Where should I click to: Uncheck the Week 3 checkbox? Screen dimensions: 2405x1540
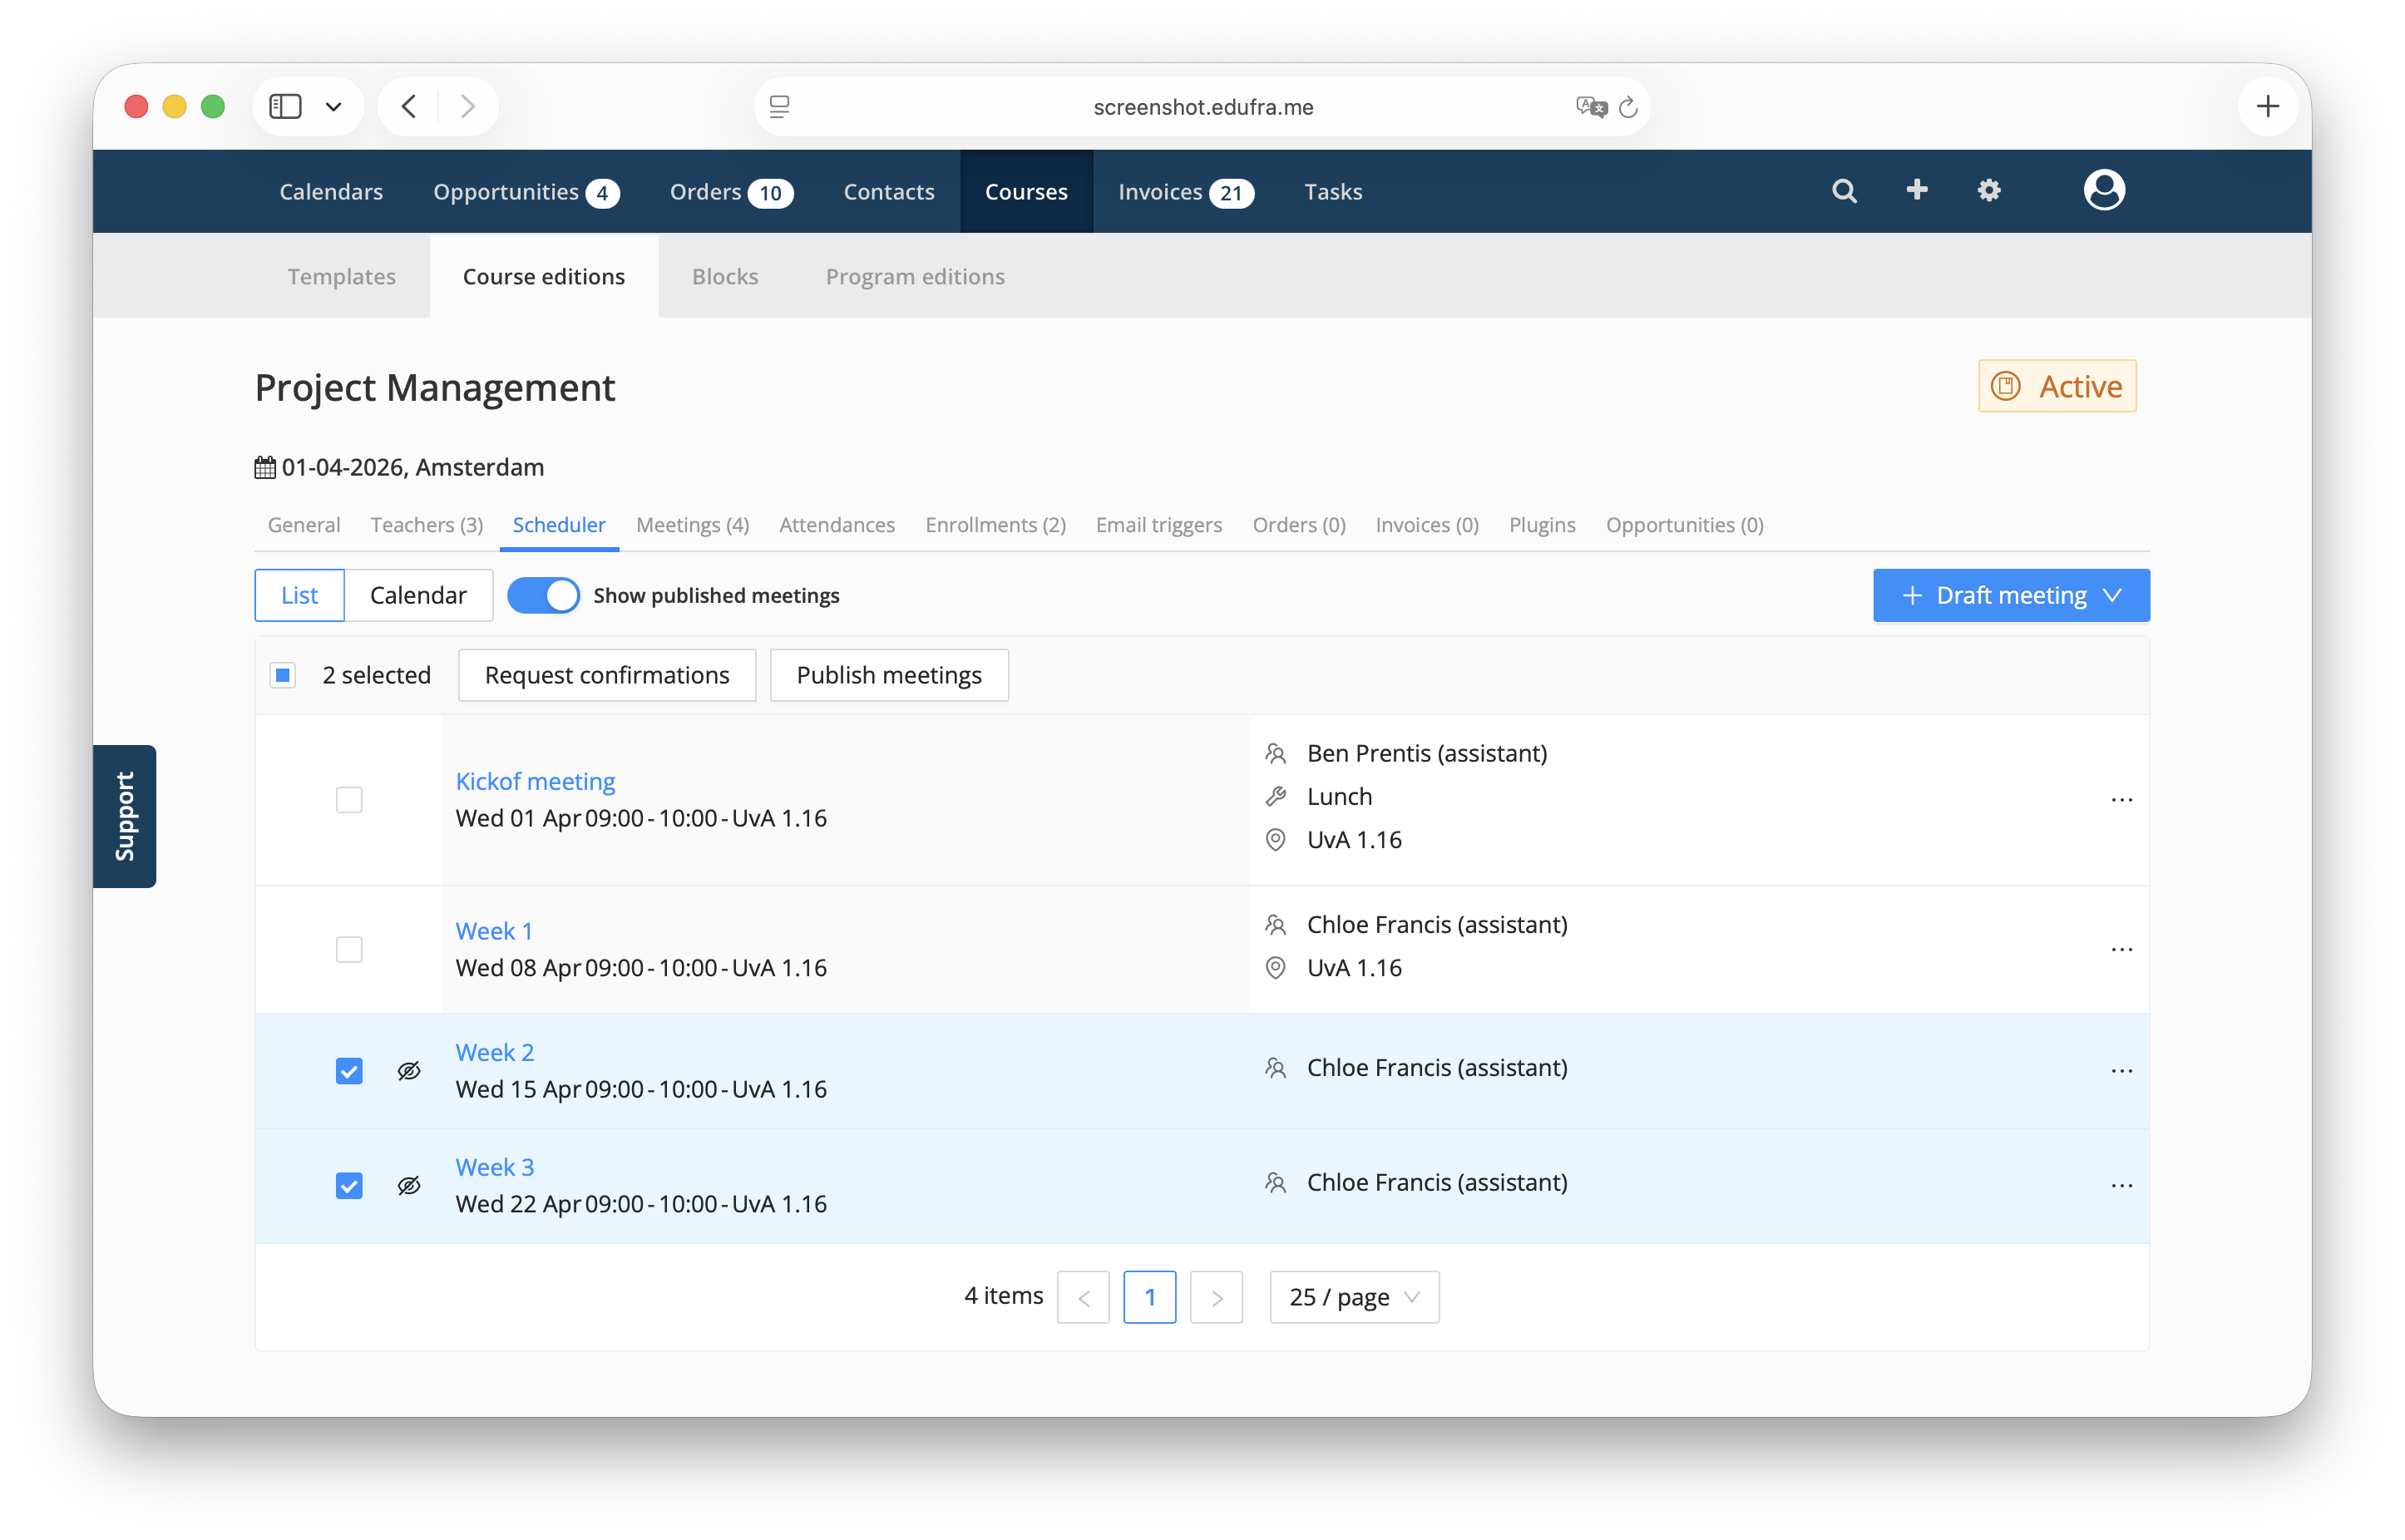pyautogui.click(x=349, y=1186)
